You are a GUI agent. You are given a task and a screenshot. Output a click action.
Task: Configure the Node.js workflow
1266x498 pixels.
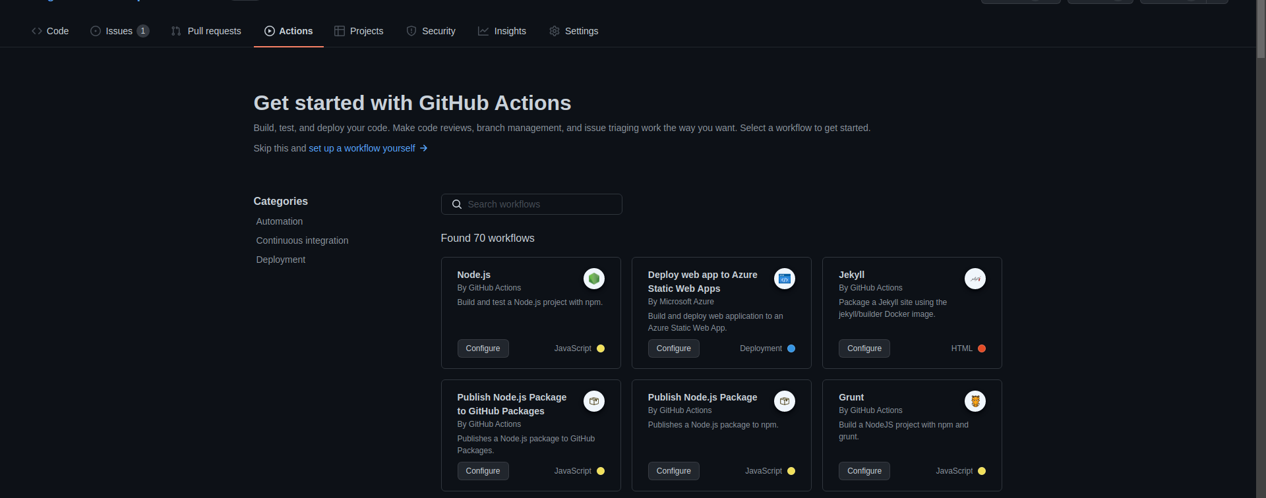click(483, 348)
